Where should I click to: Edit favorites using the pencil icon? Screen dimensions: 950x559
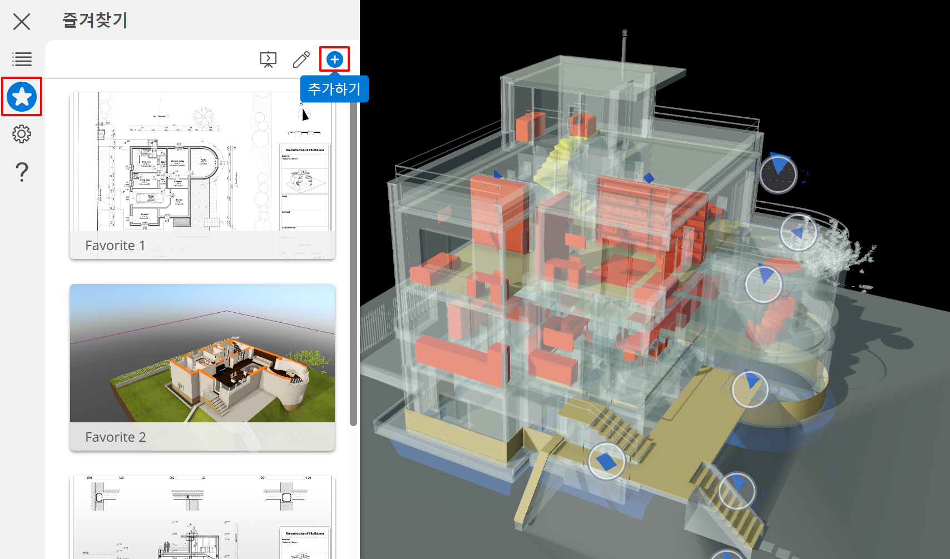coord(301,59)
